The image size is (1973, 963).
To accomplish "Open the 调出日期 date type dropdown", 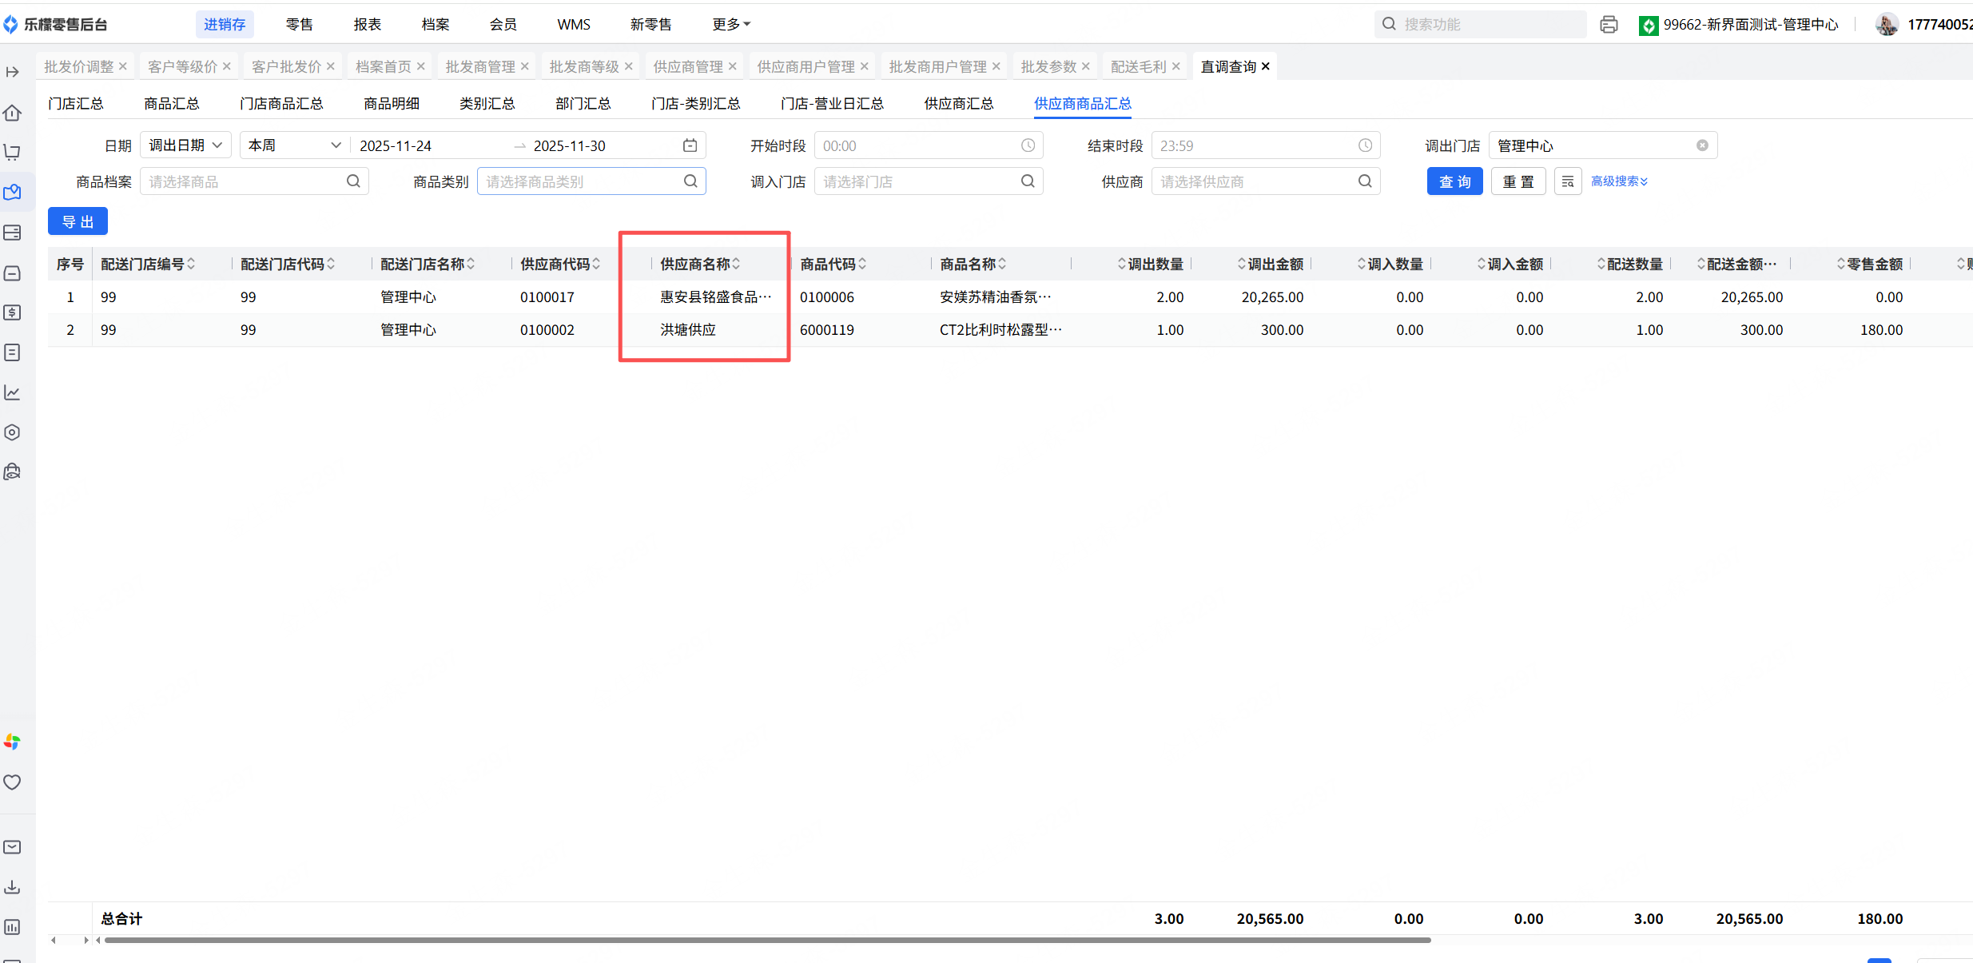I will [x=185, y=145].
